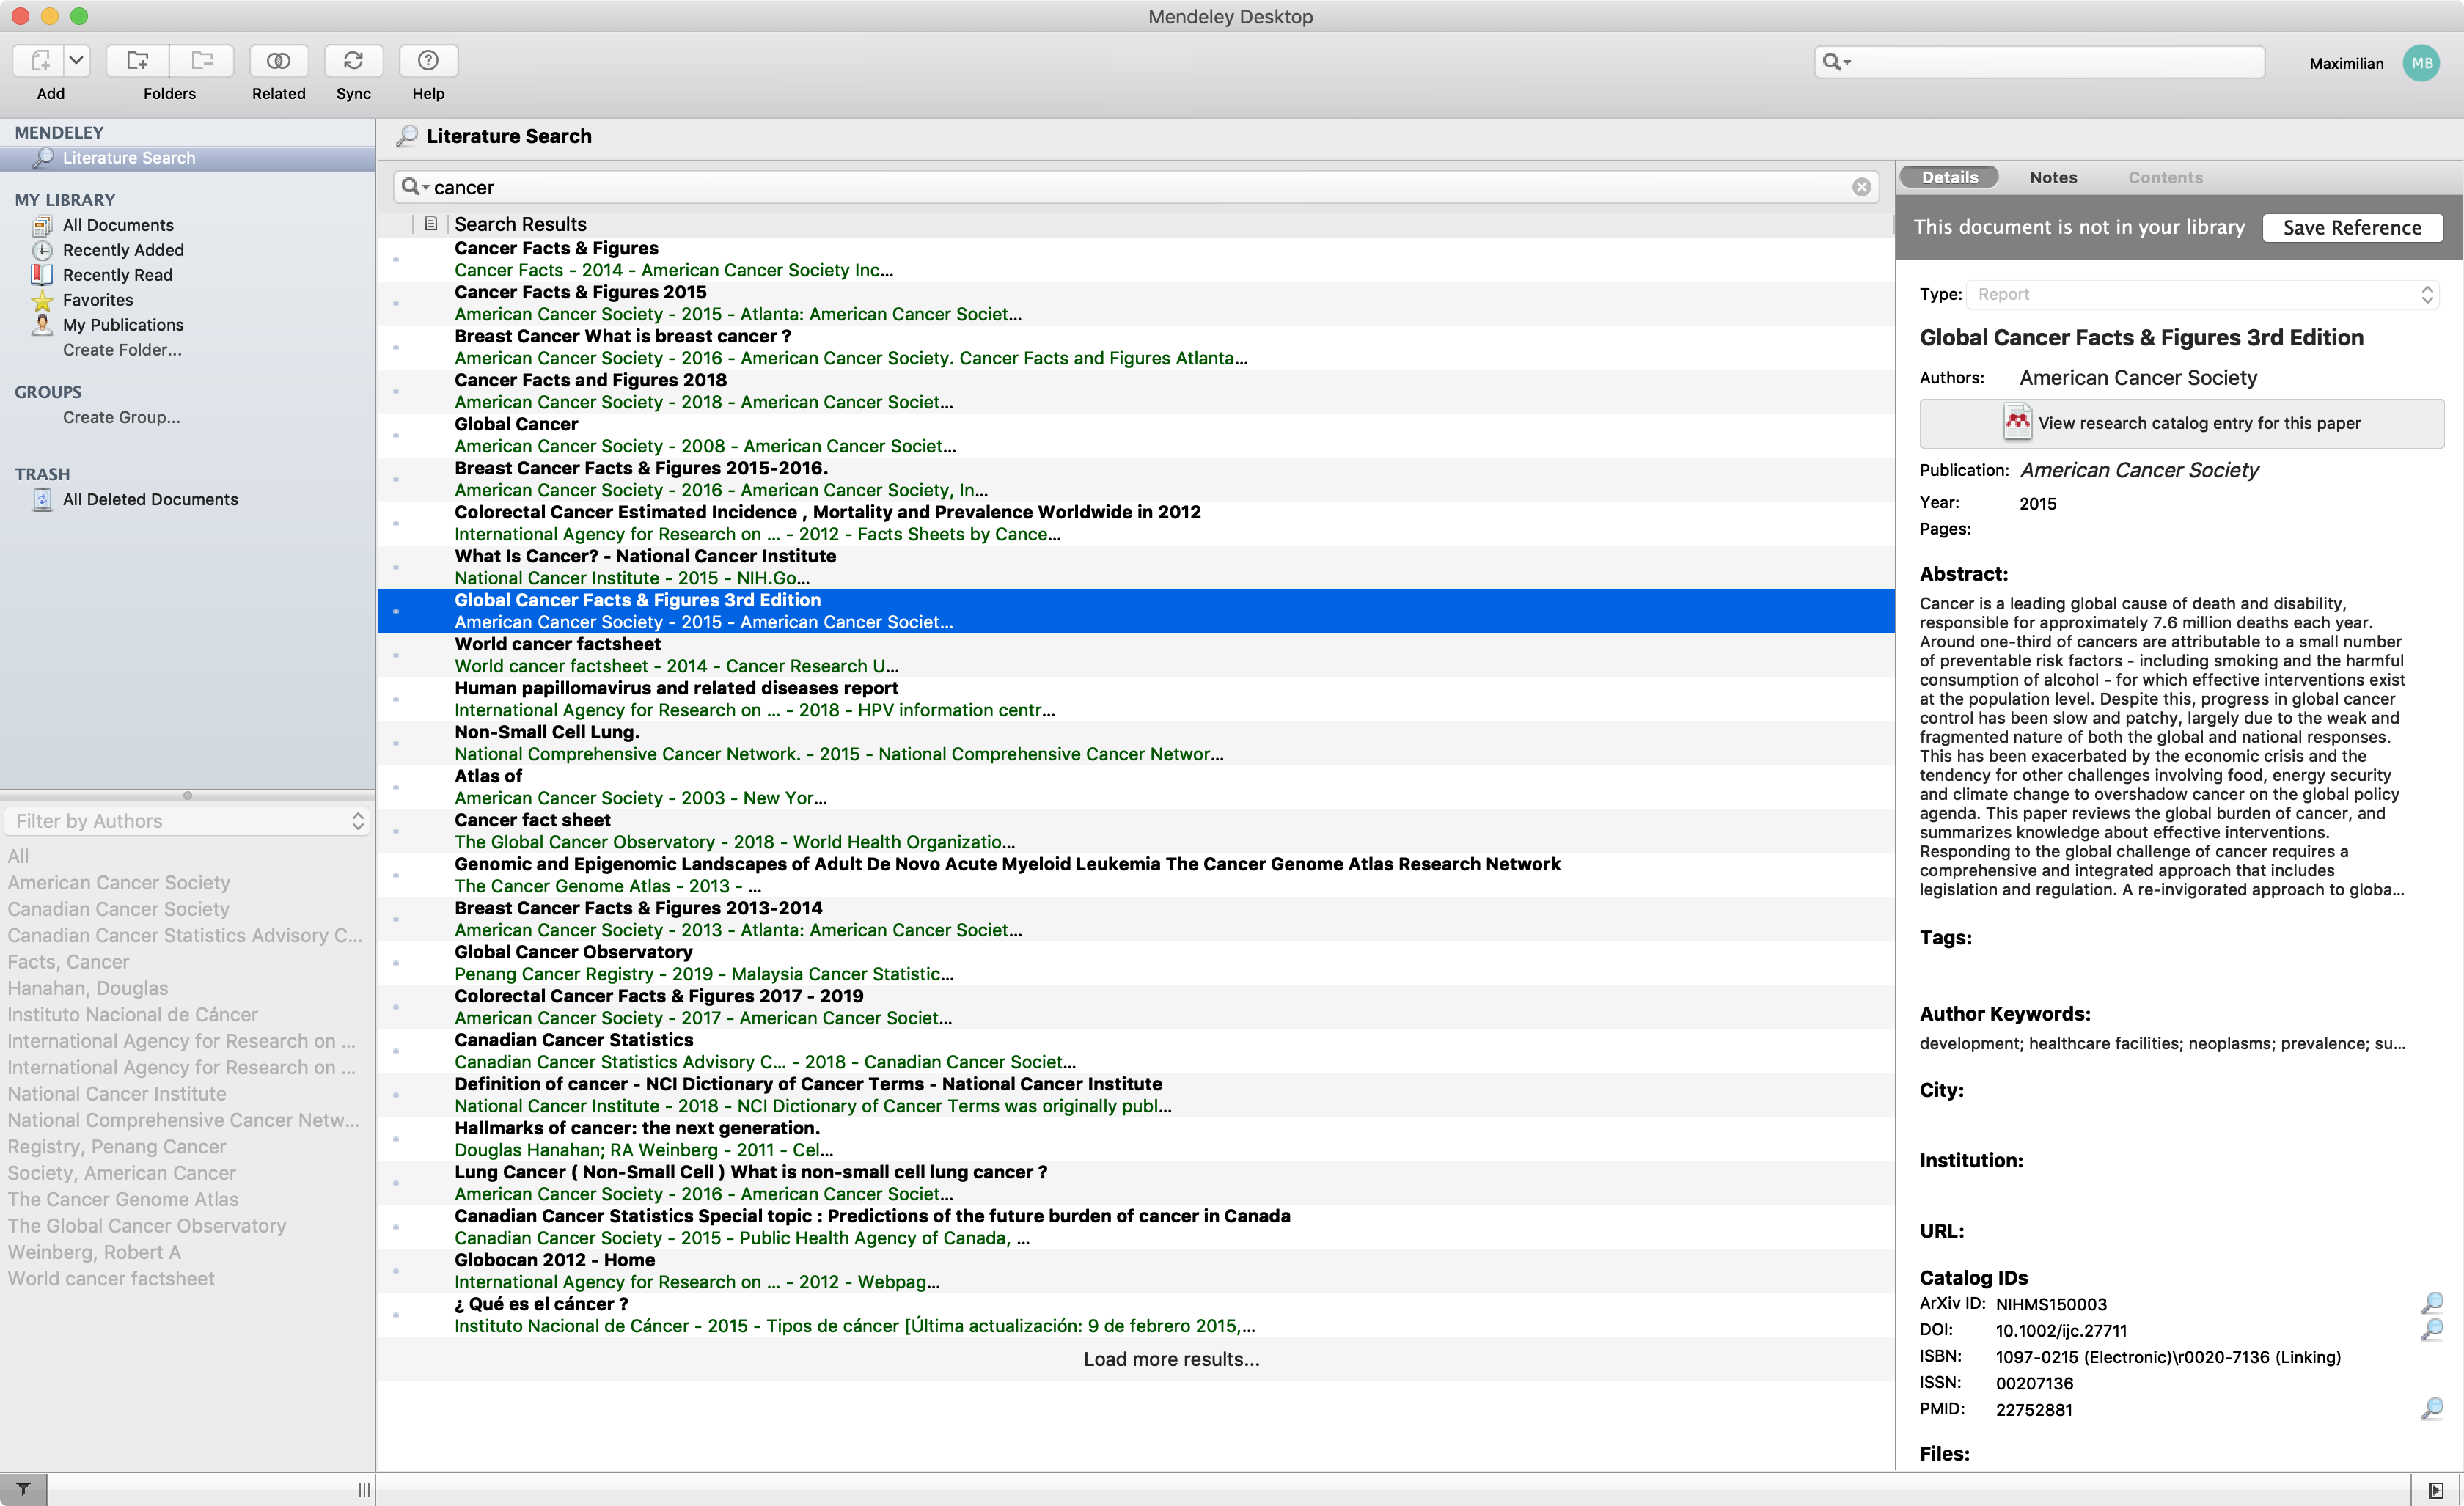2464x1506 pixels.
Task: Open the document Type dropdown
Action: click(2204, 294)
